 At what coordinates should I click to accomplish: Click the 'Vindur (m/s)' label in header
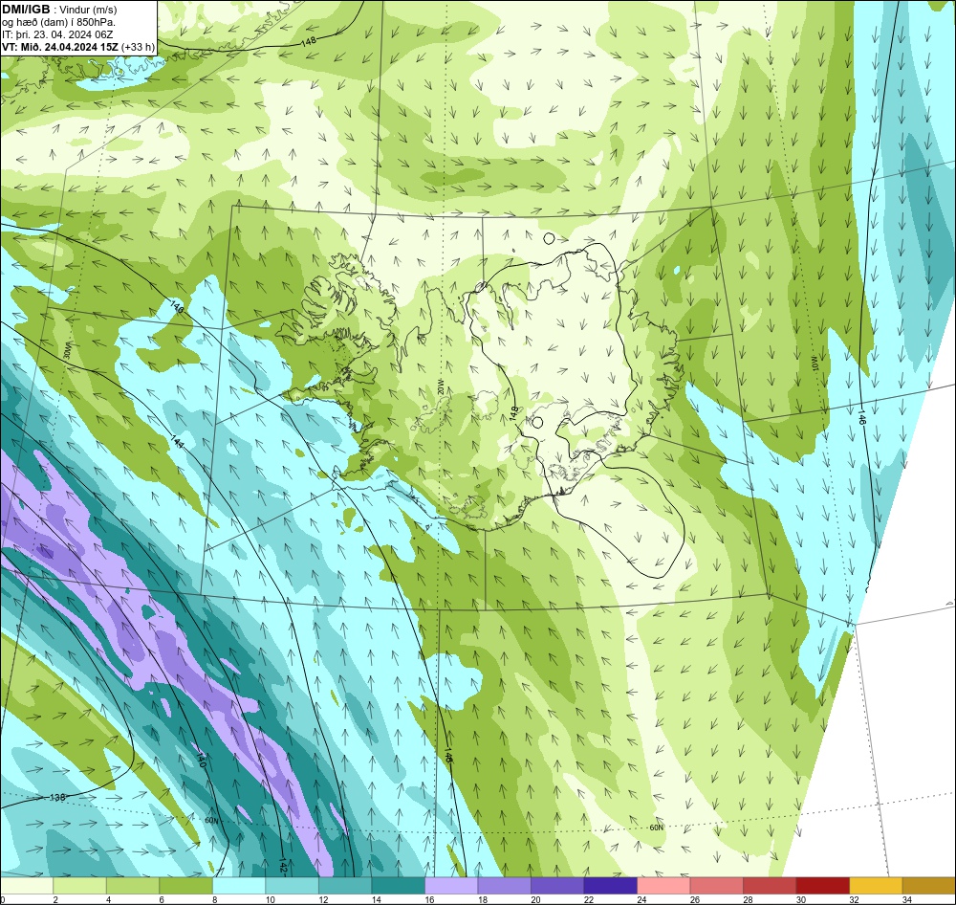90,10
